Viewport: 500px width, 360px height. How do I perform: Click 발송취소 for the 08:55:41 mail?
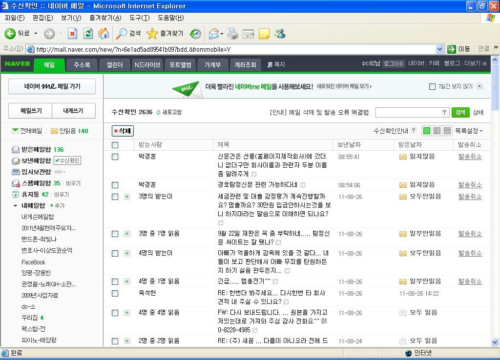470,157
